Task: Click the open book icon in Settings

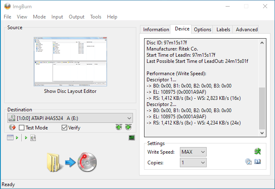Action: 257,161
